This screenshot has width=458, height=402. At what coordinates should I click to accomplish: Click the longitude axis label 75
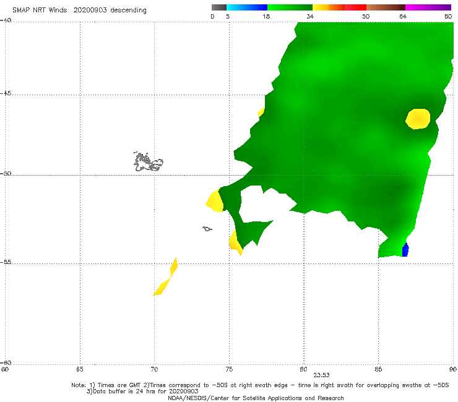[229, 369]
